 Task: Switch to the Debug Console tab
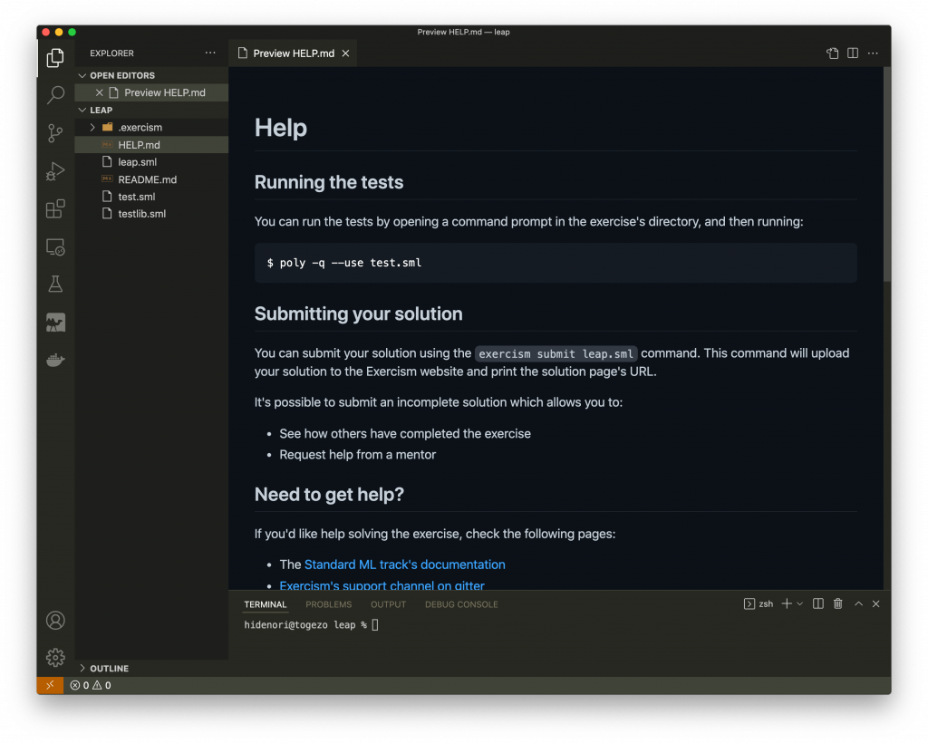461,604
